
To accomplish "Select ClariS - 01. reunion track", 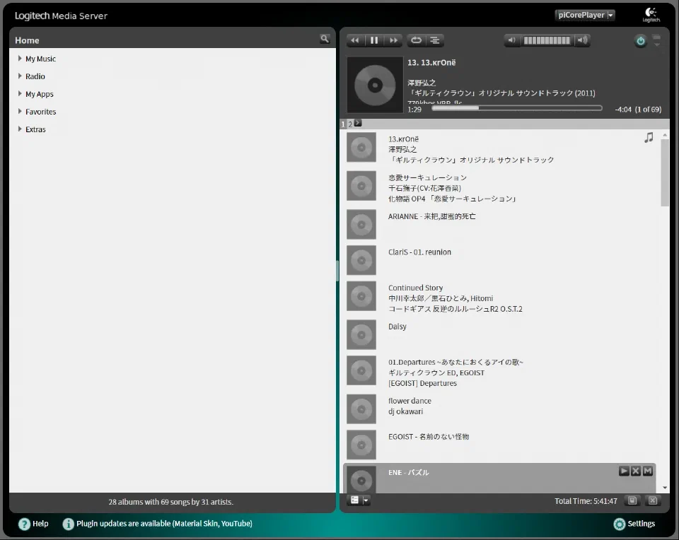I will tap(419, 252).
